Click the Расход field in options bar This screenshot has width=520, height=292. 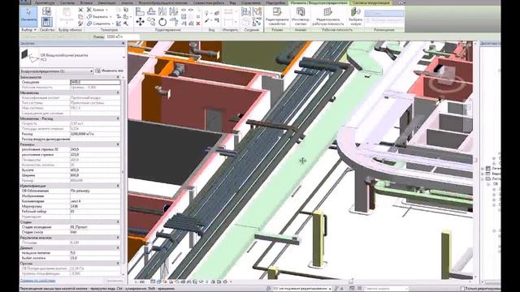tap(122, 36)
